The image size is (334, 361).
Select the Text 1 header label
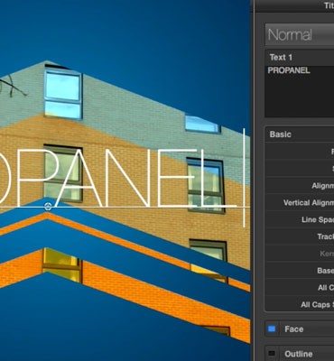(x=281, y=57)
